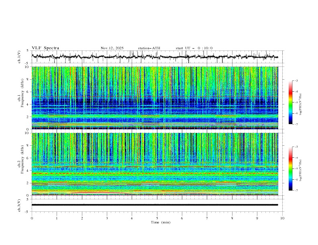Image resolution: width=318 pixels, height=245 pixels.
Task: Click the ch.2 "Frequency (kHz)" axis label
Action: pyautogui.click(x=22, y=159)
